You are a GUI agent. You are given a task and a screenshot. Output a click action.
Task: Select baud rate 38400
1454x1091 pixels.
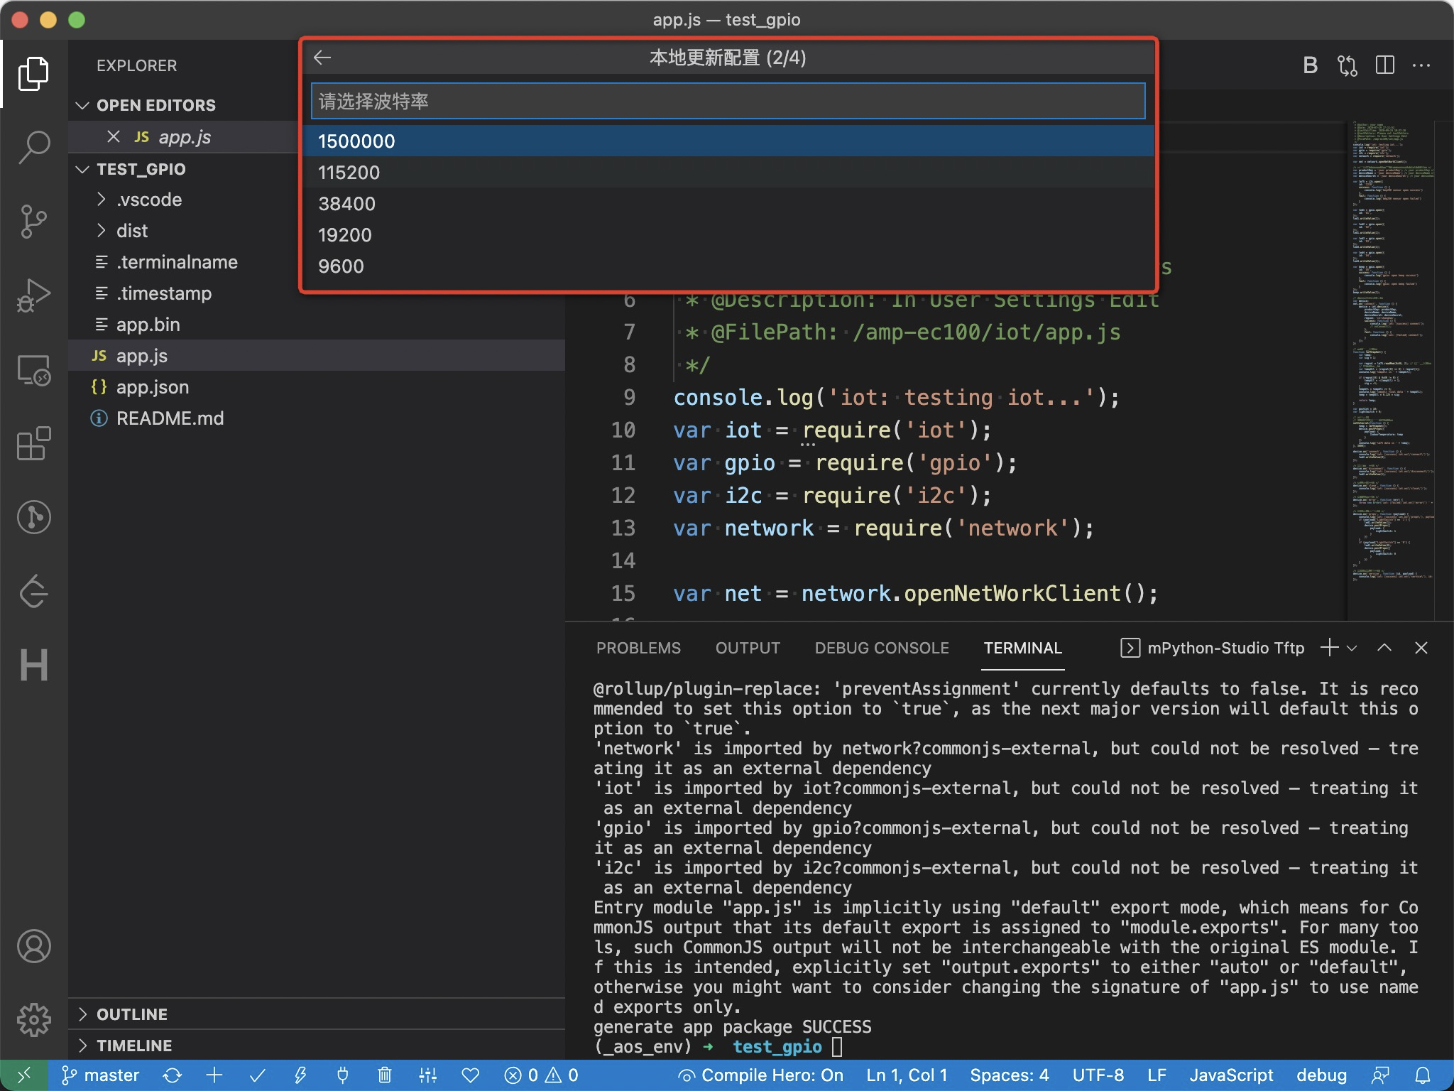728,203
